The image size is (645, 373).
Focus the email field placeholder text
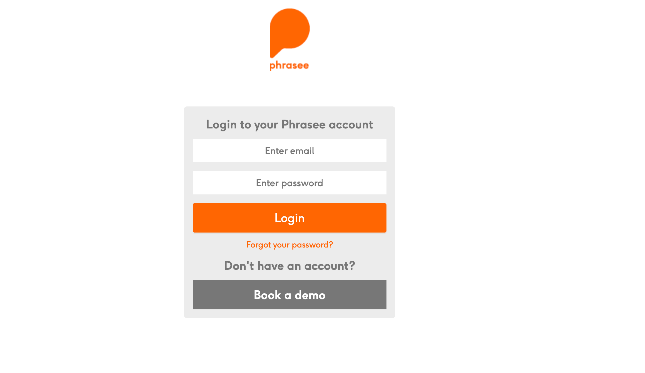289,150
